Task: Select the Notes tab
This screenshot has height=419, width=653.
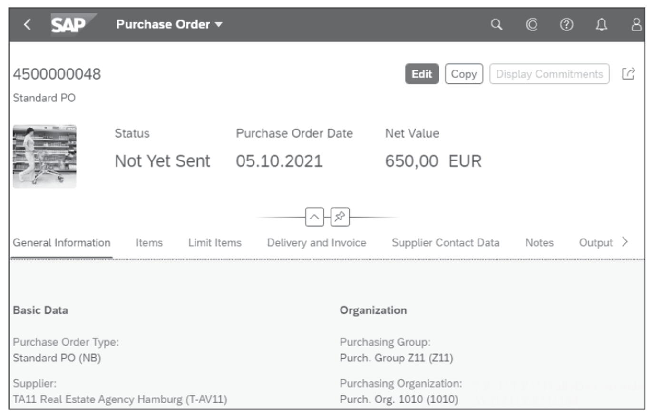Action: coord(541,242)
